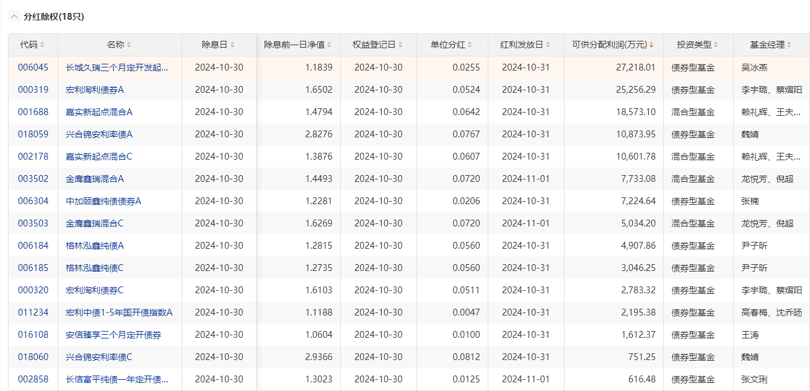Select fund manager 吴冰燕

(x=754, y=67)
